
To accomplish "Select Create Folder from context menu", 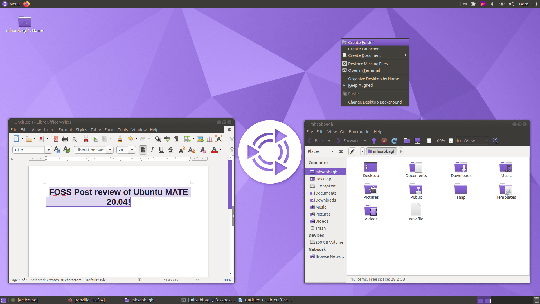I will click(x=361, y=43).
